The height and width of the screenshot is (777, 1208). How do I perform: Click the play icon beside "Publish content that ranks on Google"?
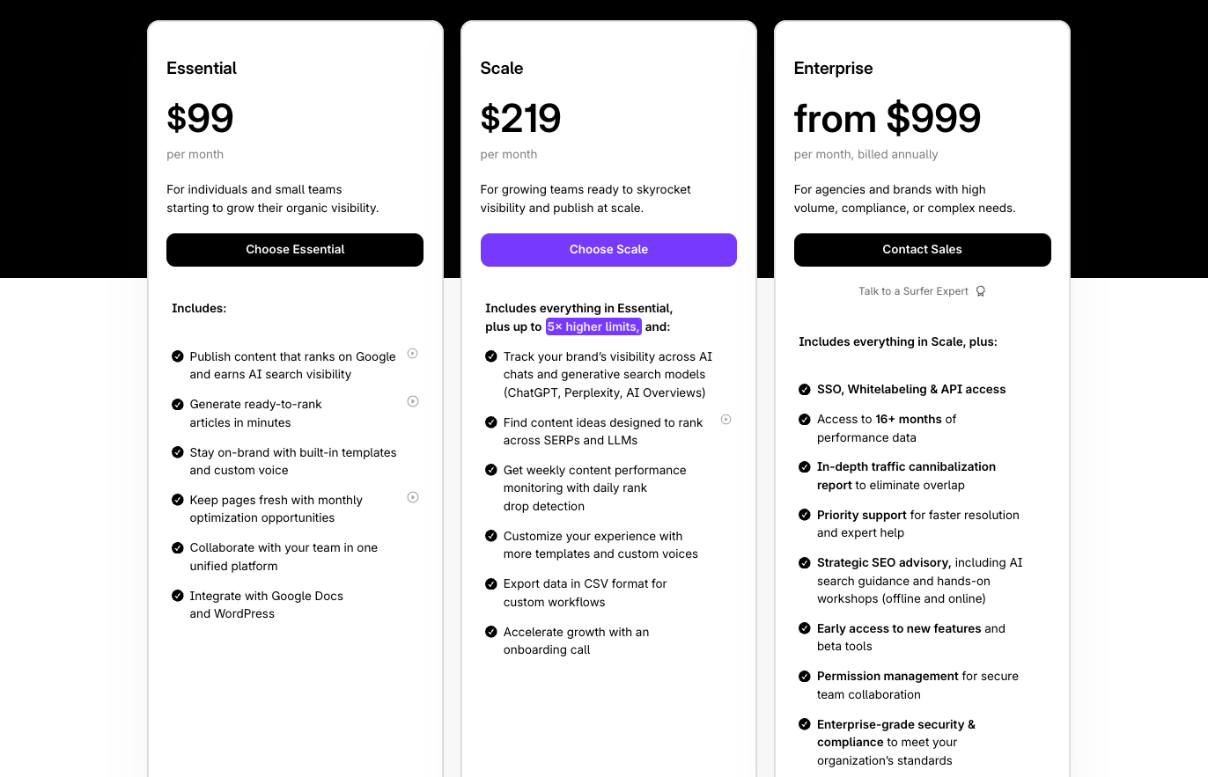[x=412, y=353]
